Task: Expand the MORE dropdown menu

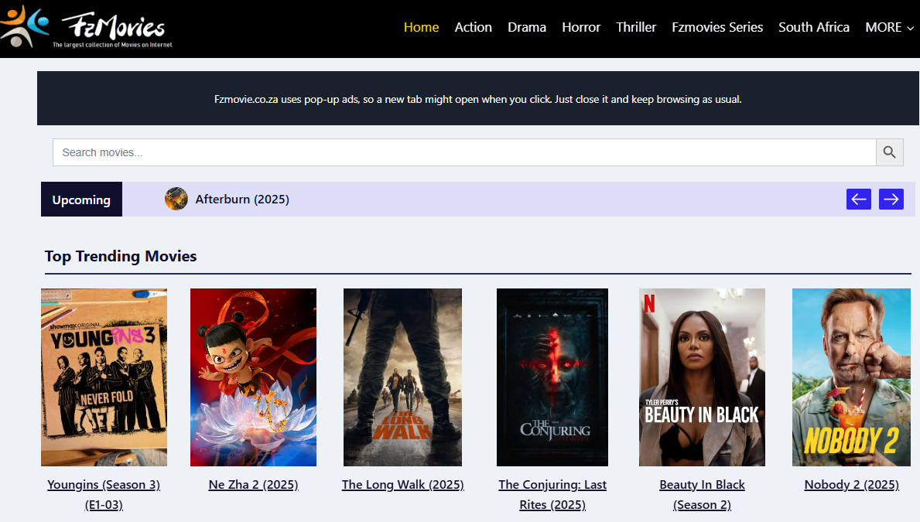Action: tap(889, 27)
